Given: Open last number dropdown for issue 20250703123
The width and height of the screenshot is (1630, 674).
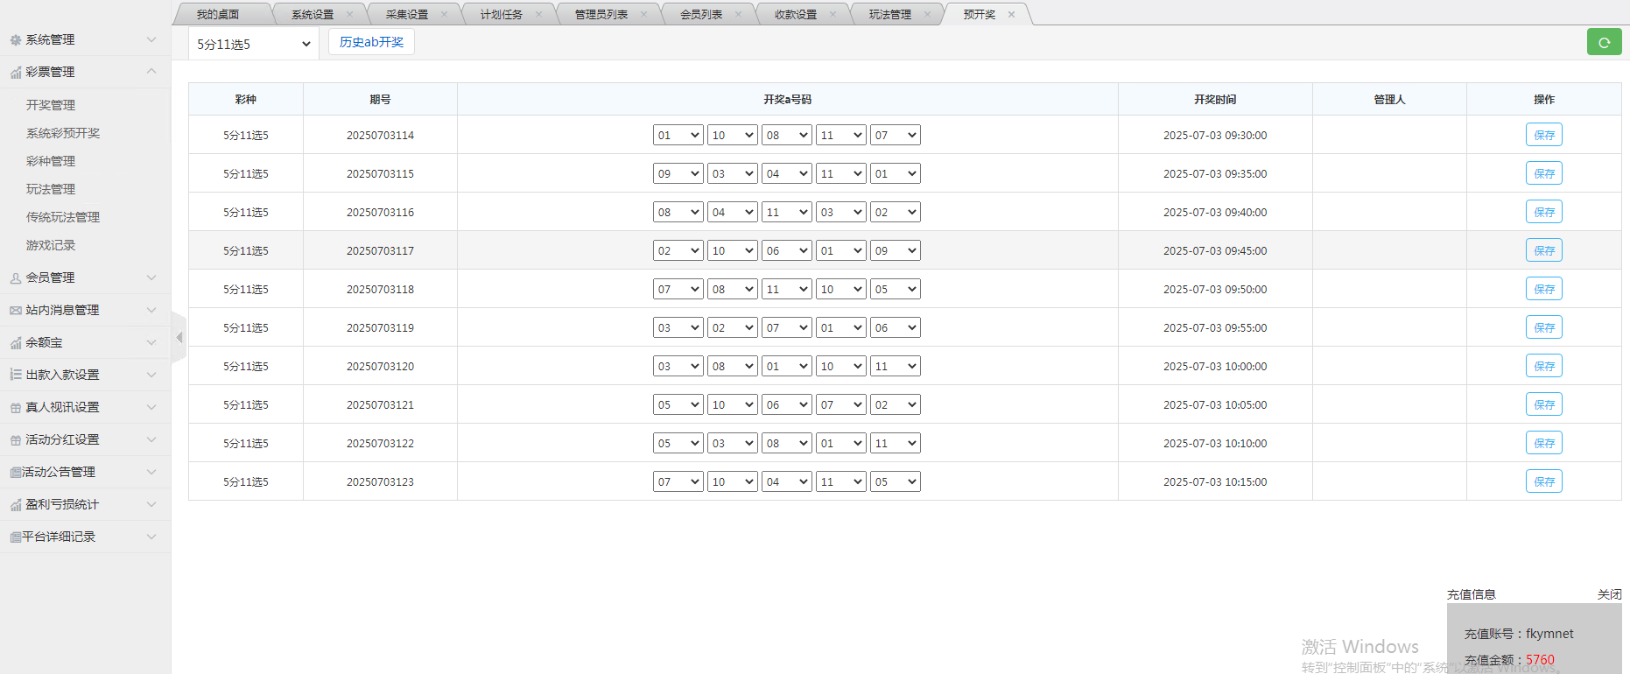Looking at the screenshot, I should point(895,481).
